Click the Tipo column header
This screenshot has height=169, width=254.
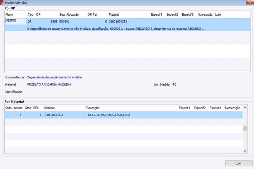(31, 14)
